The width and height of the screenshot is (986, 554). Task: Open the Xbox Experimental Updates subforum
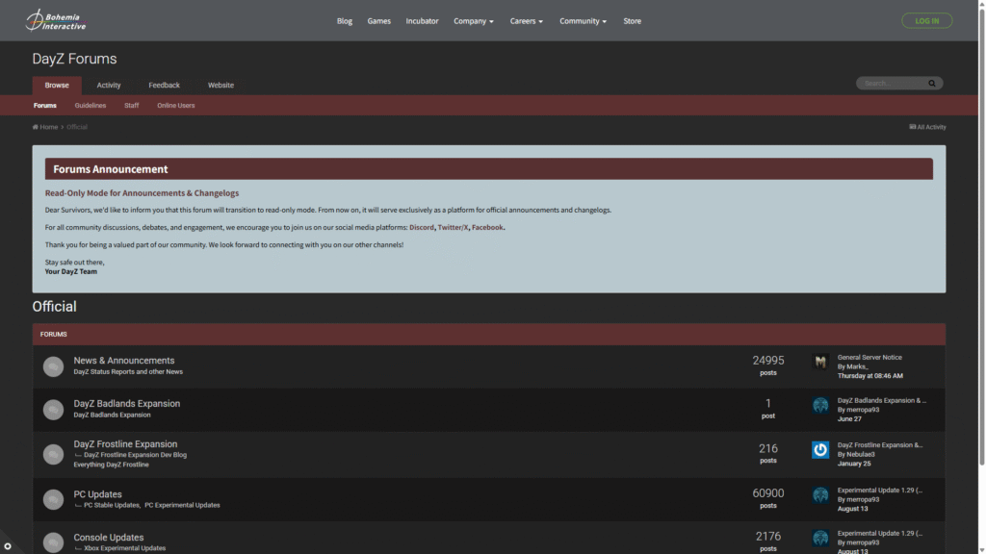click(124, 548)
